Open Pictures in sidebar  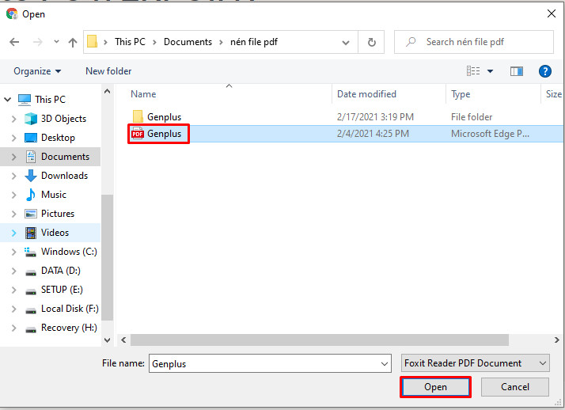point(58,214)
